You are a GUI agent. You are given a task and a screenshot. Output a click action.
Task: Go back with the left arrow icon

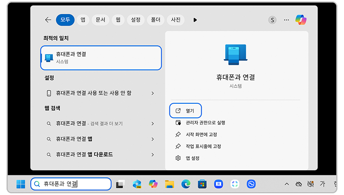tap(48, 20)
